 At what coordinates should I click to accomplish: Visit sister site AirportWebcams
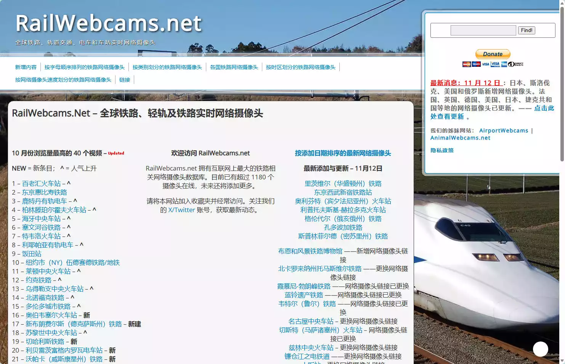point(504,130)
